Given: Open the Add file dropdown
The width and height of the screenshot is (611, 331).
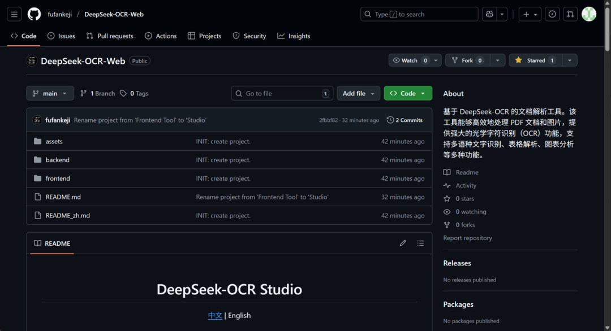Looking at the screenshot, I should pyautogui.click(x=359, y=93).
